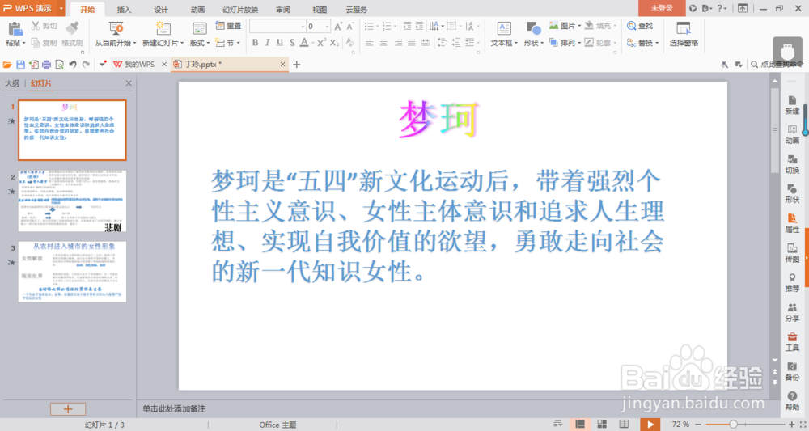Expand the Replace (替换) dropdown
The width and height of the screenshot is (809, 431).
coord(657,44)
